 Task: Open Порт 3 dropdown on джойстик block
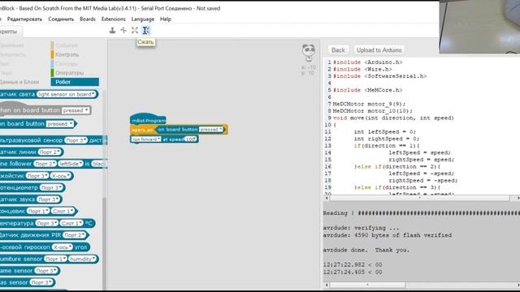(37, 176)
